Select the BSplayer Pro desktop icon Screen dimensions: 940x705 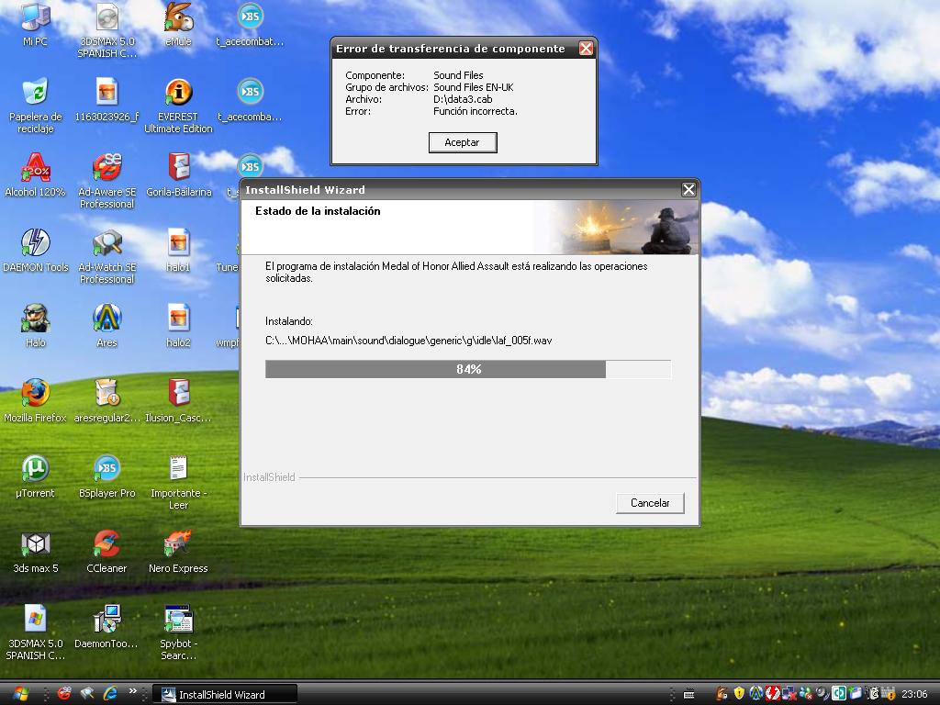point(106,476)
